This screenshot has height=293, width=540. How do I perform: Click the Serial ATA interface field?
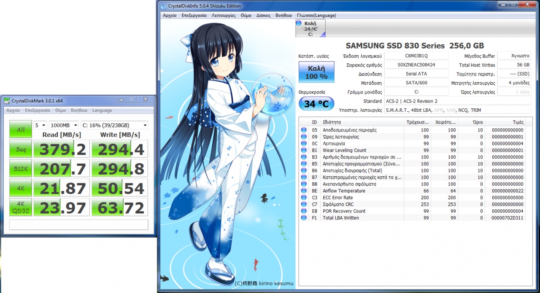coord(416,74)
